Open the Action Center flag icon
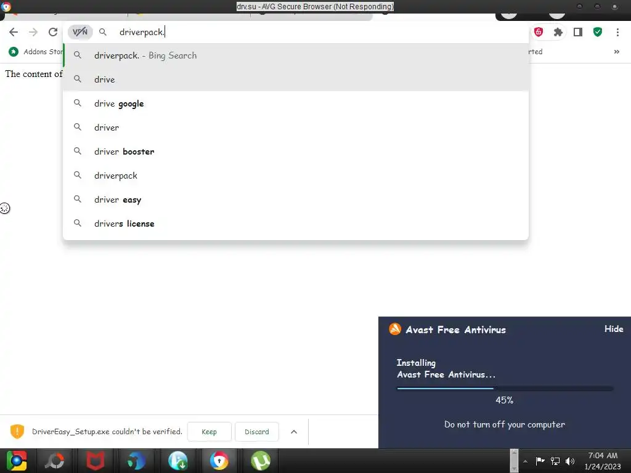 [540, 461]
